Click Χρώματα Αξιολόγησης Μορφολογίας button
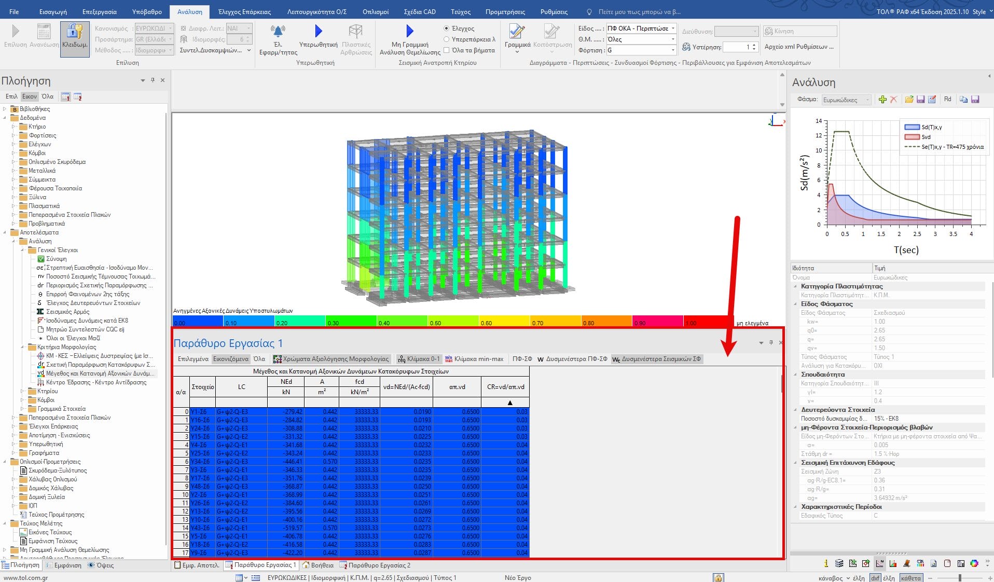 [x=332, y=359]
